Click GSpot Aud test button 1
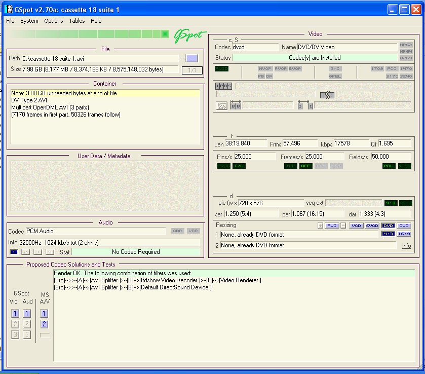 pos(26,314)
